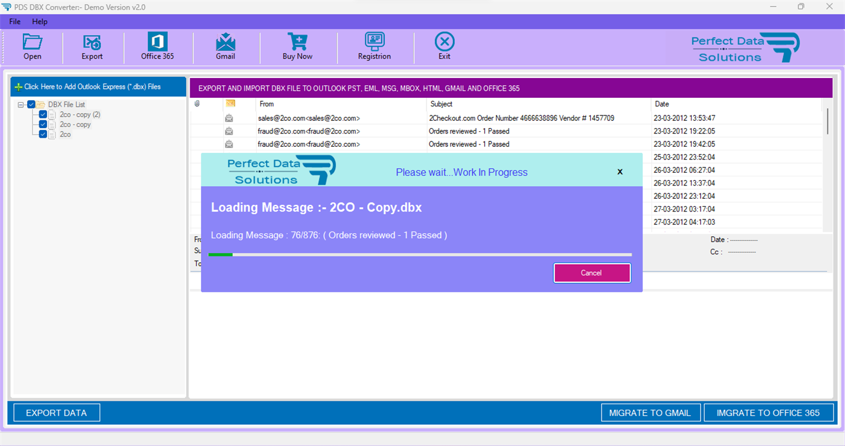Click the Add Outlook Express DBX Files header

click(x=98, y=86)
